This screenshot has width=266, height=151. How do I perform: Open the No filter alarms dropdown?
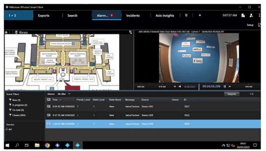[x=64, y=94]
